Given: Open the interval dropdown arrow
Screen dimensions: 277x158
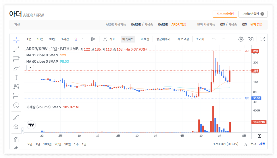Looking at the screenshot, I should (x=83, y=39).
